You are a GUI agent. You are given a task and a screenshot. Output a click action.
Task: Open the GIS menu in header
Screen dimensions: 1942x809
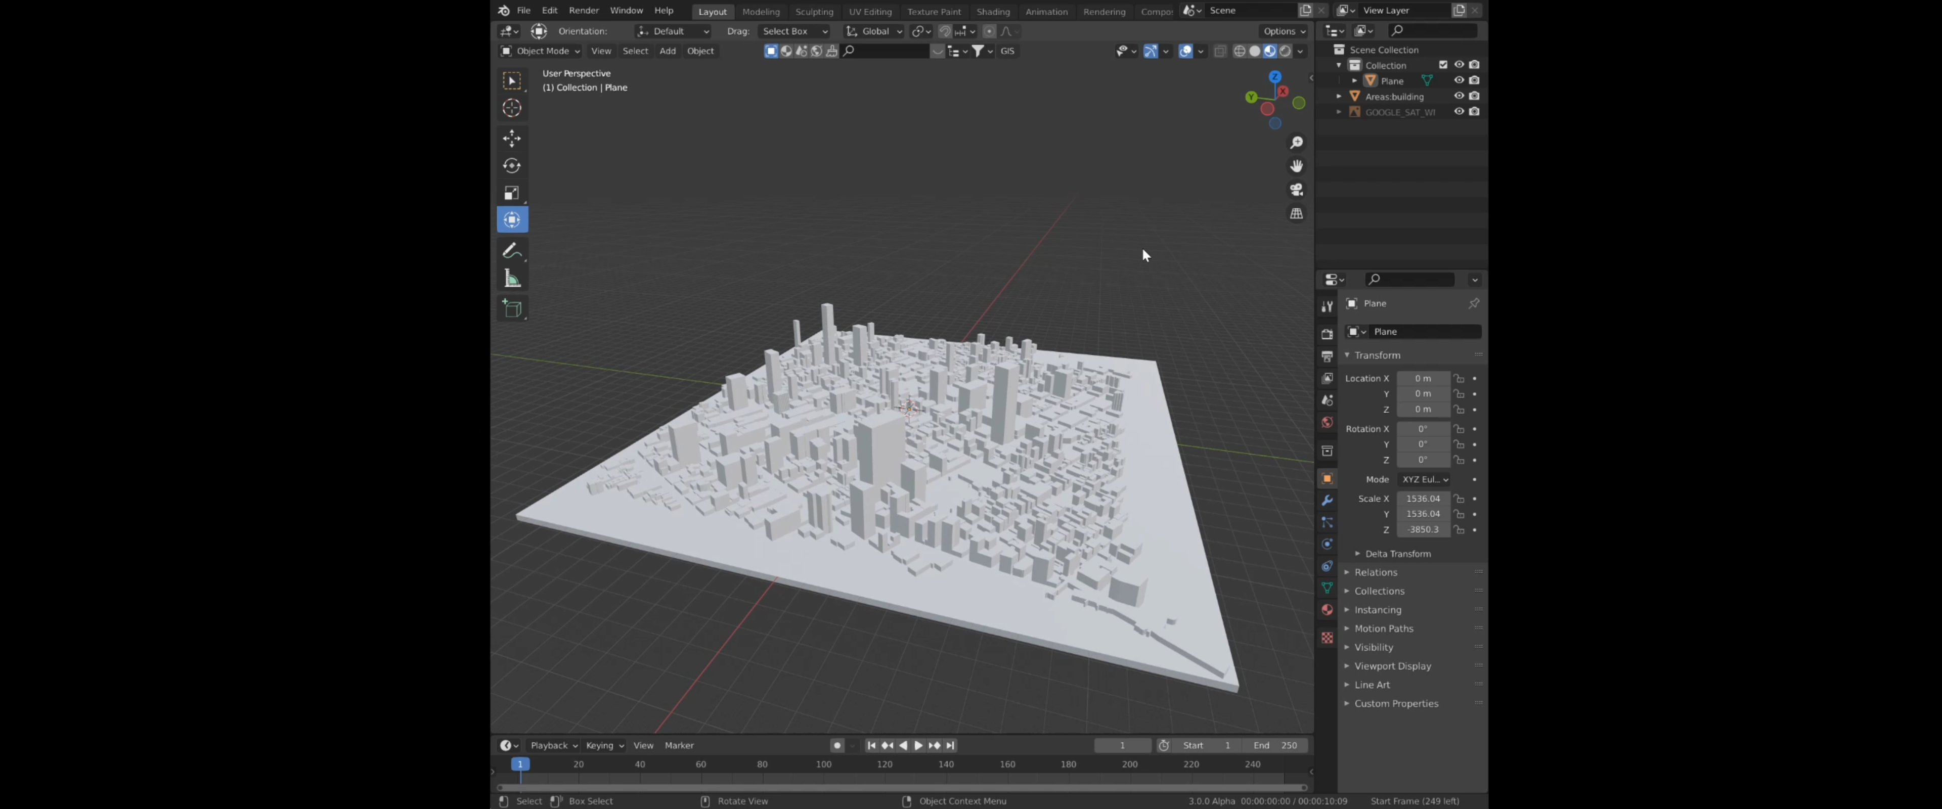1007,51
